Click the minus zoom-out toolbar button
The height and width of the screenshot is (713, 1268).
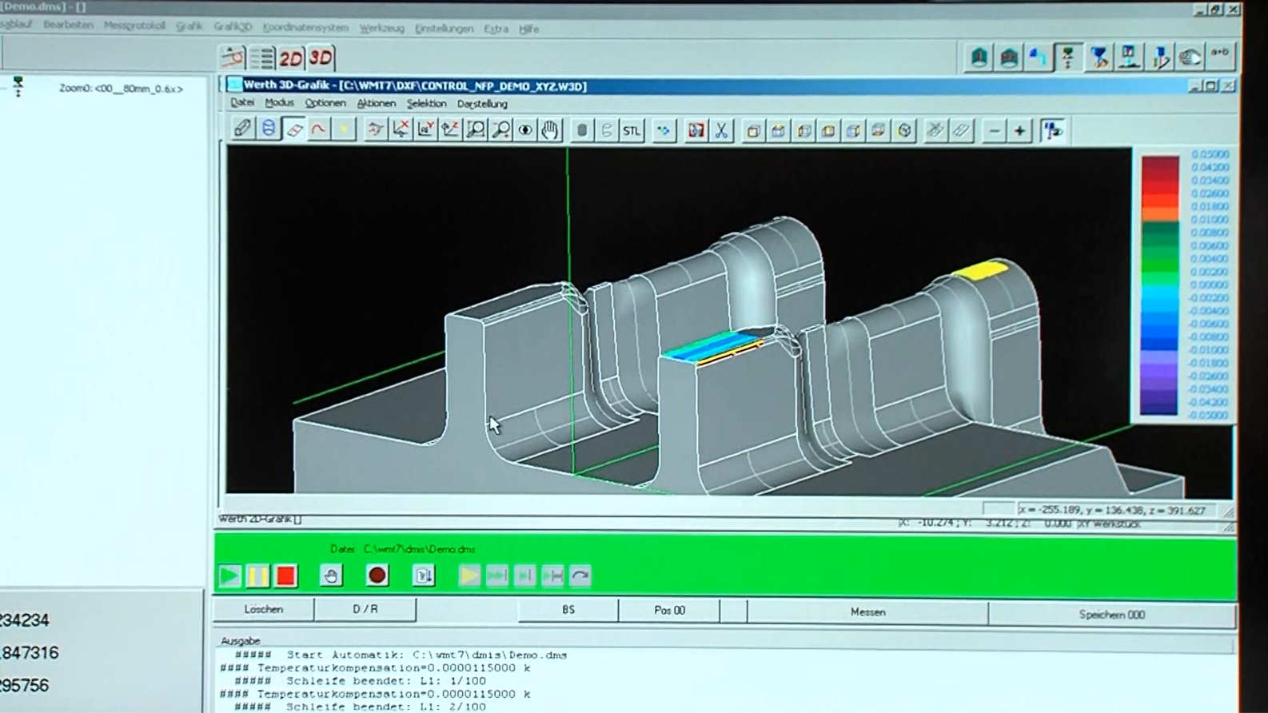(x=995, y=130)
